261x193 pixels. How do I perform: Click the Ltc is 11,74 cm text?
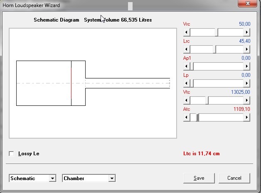pyautogui.click(x=202, y=154)
